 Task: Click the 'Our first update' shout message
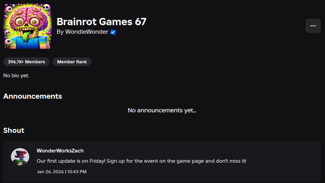pos(141,161)
